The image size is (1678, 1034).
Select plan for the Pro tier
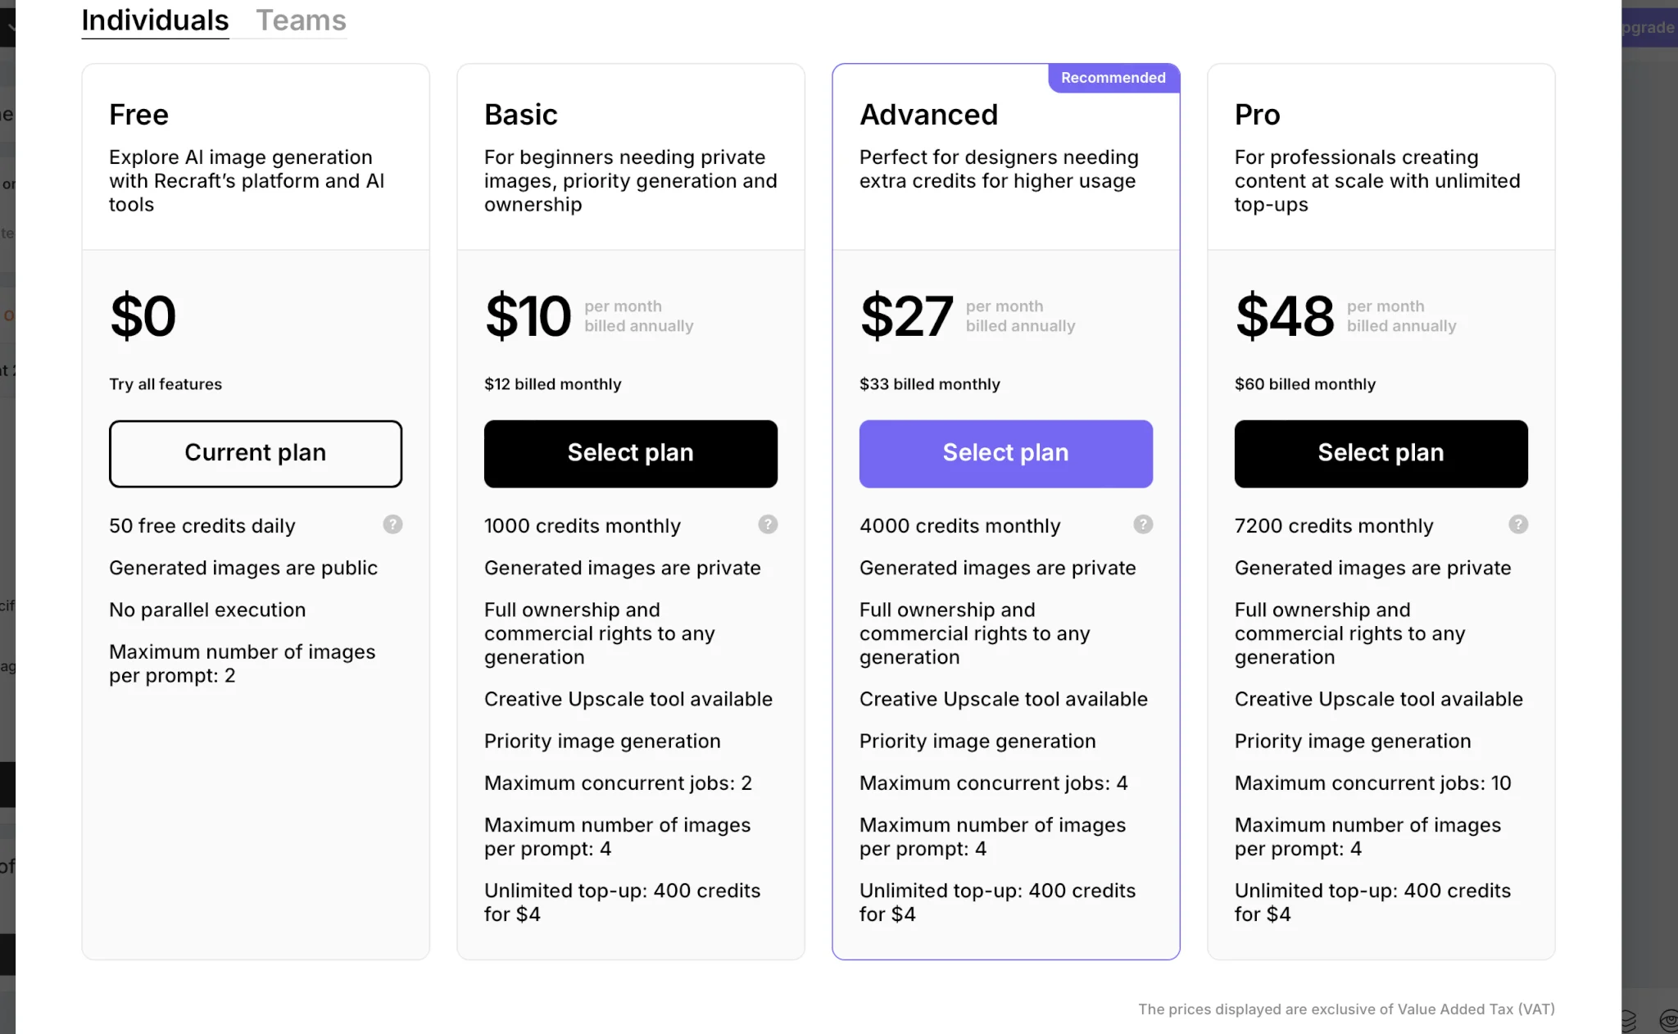click(x=1381, y=453)
